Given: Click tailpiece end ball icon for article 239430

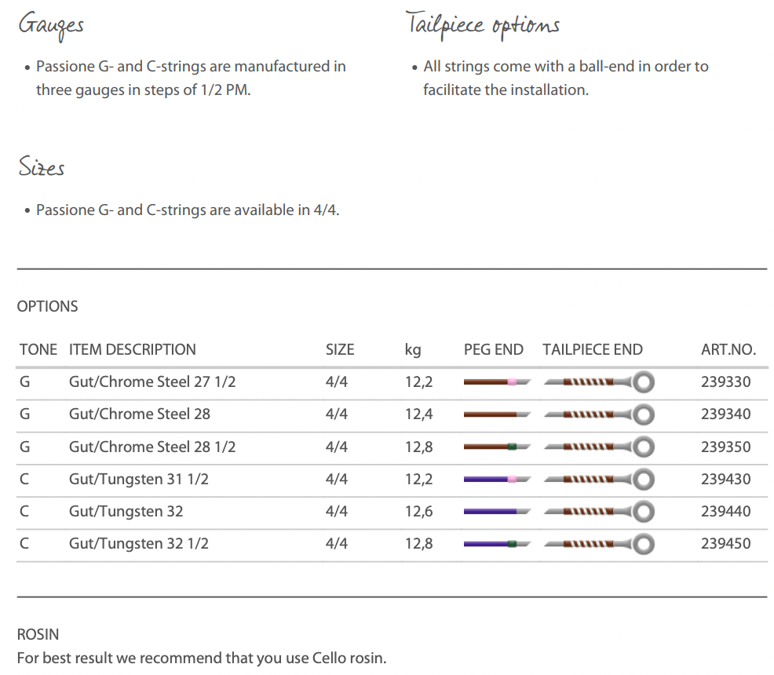Looking at the screenshot, I should pos(644,479).
